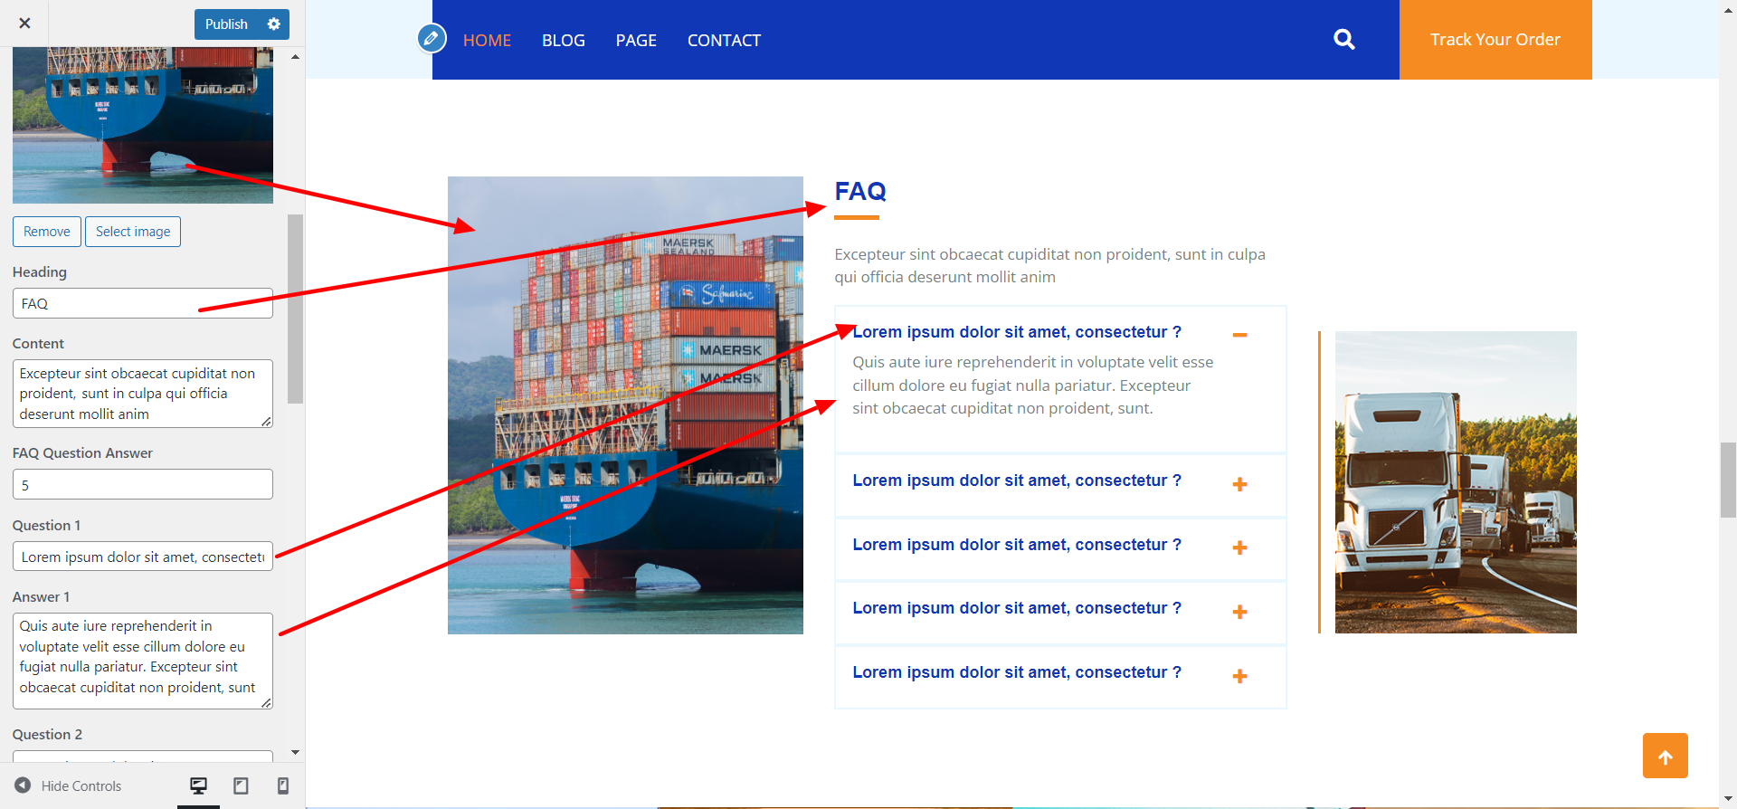Open the CONTACT menu item
This screenshot has width=1737, height=809.
coord(724,40)
